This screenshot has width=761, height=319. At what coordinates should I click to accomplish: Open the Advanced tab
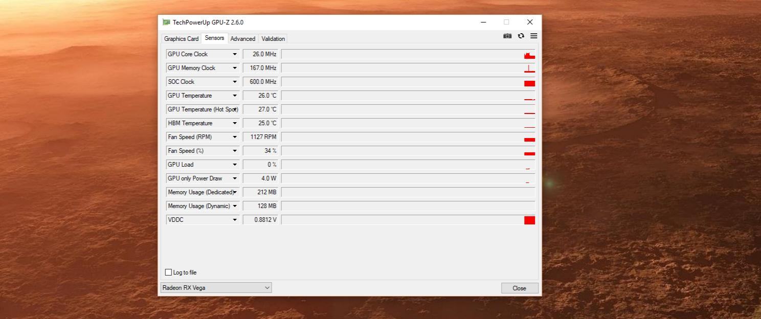click(x=243, y=39)
